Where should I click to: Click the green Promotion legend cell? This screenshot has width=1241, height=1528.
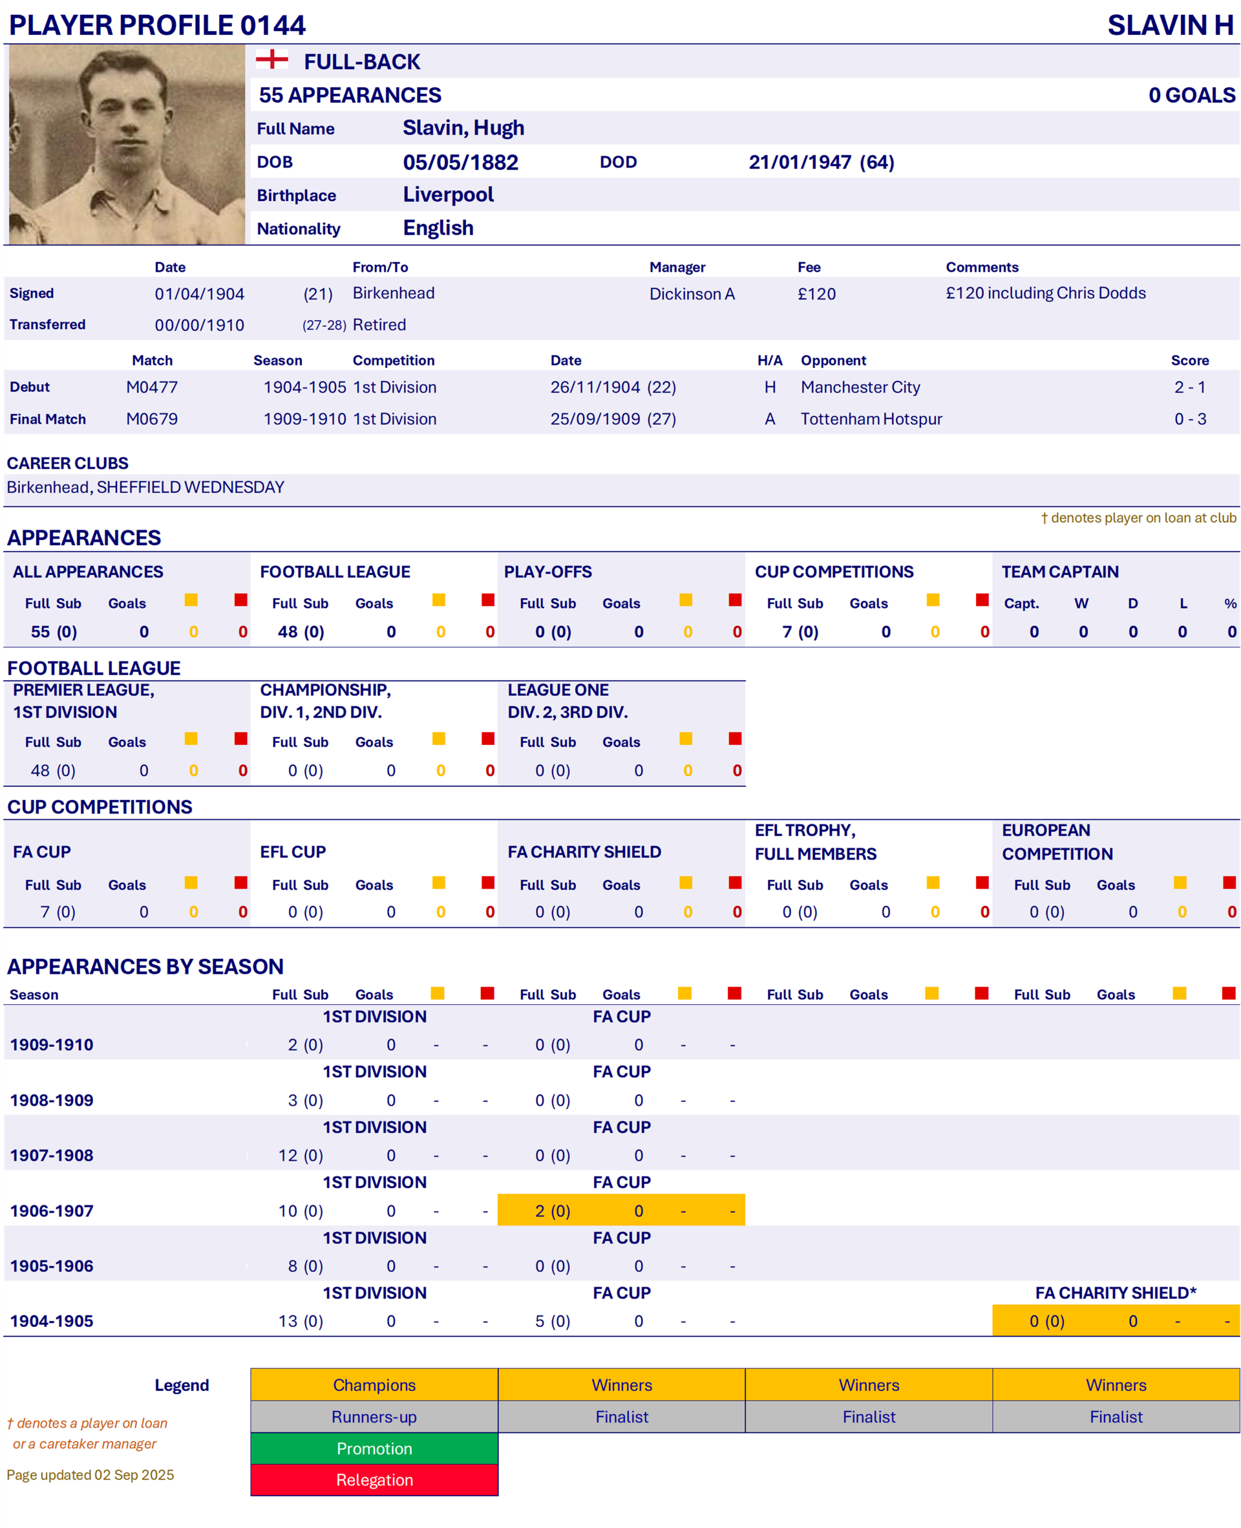[x=374, y=1448]
